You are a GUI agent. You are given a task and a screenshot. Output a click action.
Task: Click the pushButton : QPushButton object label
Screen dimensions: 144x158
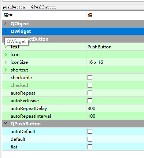coord(29,7)
